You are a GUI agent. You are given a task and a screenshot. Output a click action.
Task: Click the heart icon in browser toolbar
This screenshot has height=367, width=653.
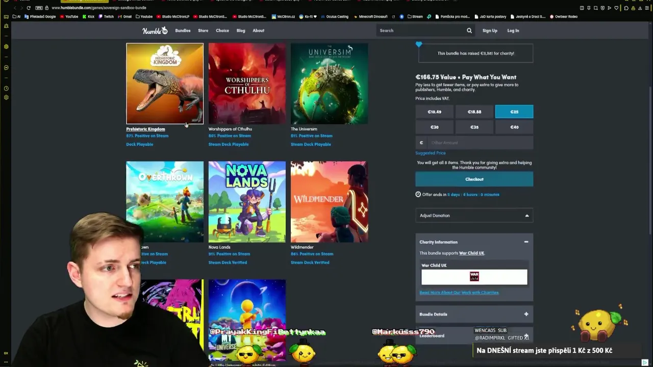[616, 8]
